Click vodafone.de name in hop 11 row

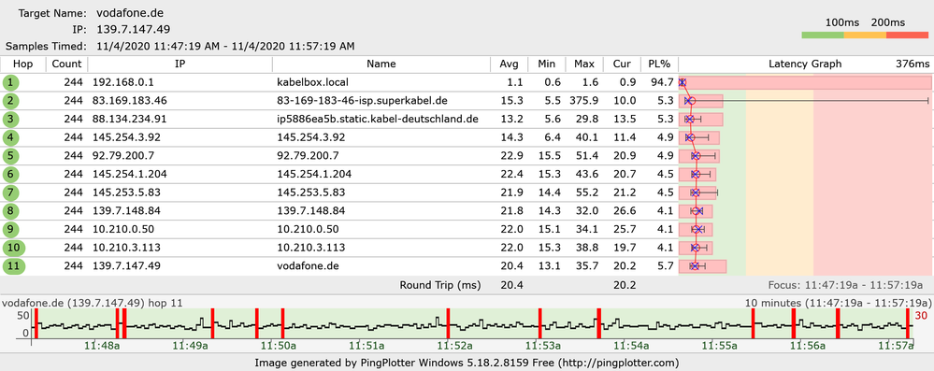click(308, 266)
